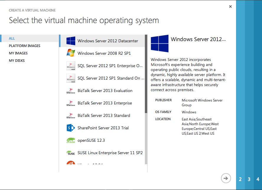
Task: Click the Windows Server 2012... details heading
Action: coord(198,39)
